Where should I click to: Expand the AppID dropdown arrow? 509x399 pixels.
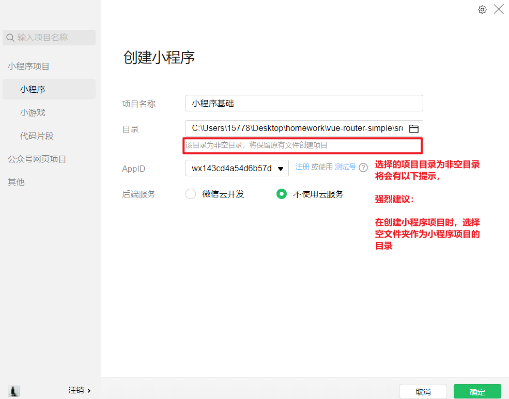click(281, 169)
